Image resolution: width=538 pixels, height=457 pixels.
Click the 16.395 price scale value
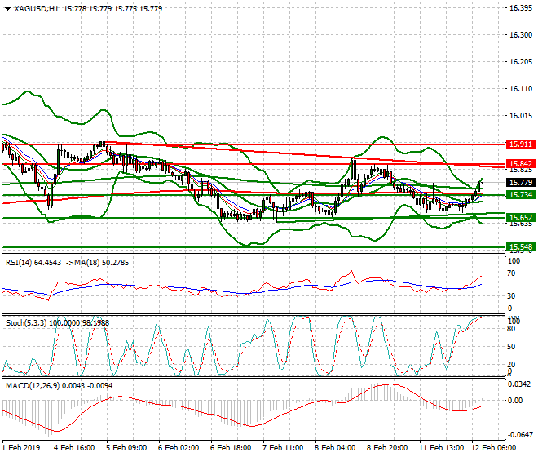(521, 8)
